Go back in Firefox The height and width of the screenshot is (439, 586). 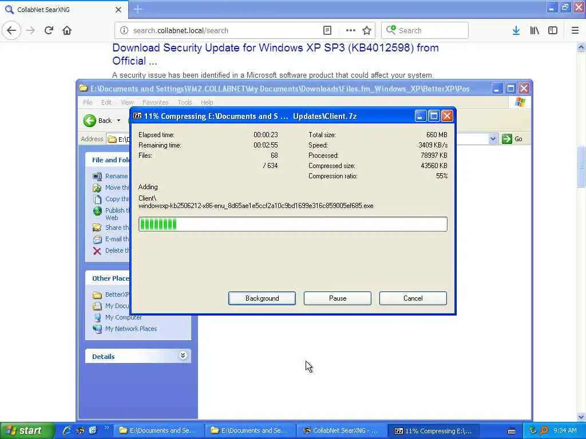pyautogui.click(x=11, y=30)
